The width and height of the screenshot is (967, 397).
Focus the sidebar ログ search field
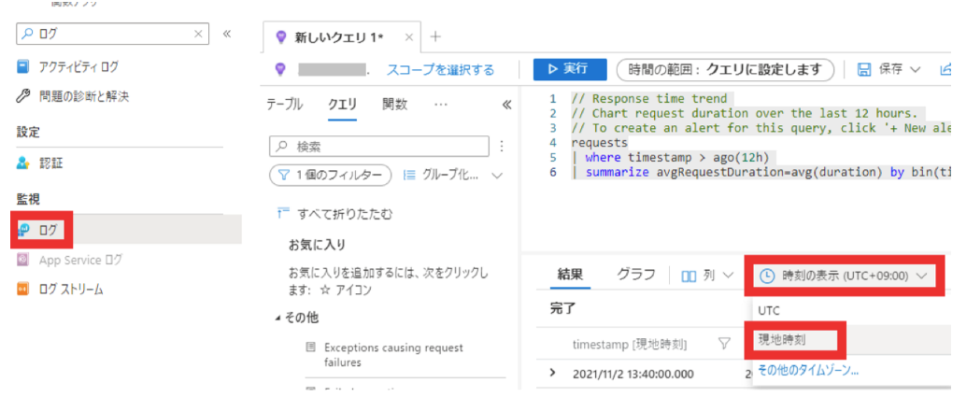[113, 34]
